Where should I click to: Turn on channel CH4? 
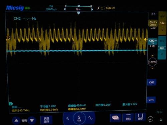click(x=151, y=100)
